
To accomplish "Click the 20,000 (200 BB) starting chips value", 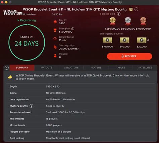I will tap(69, 49).
